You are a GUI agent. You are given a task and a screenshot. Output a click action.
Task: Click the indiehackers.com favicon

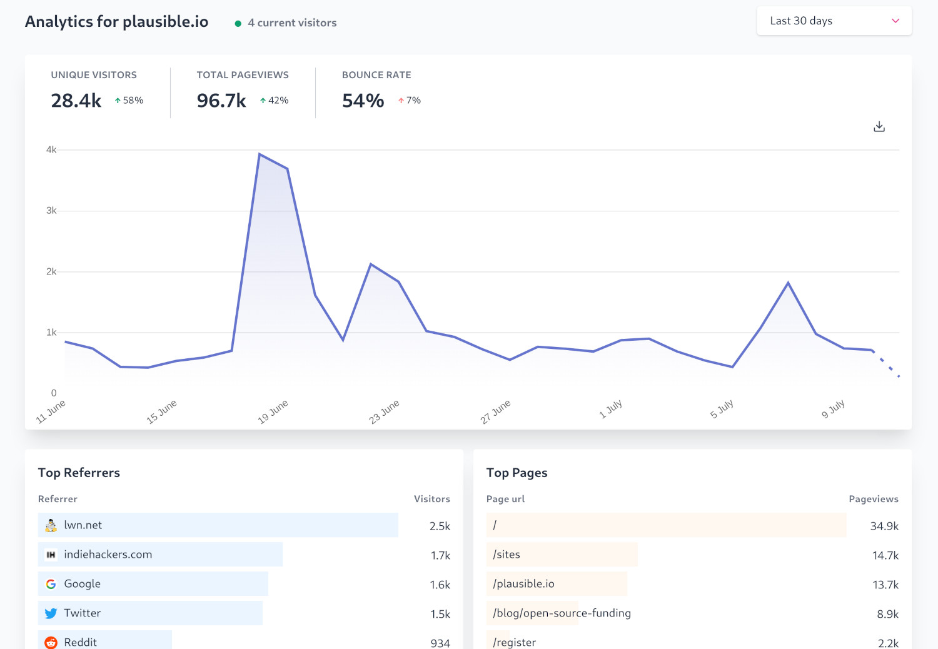coord(51,555)
